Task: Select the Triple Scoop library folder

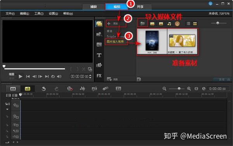Action: (115, 36)
